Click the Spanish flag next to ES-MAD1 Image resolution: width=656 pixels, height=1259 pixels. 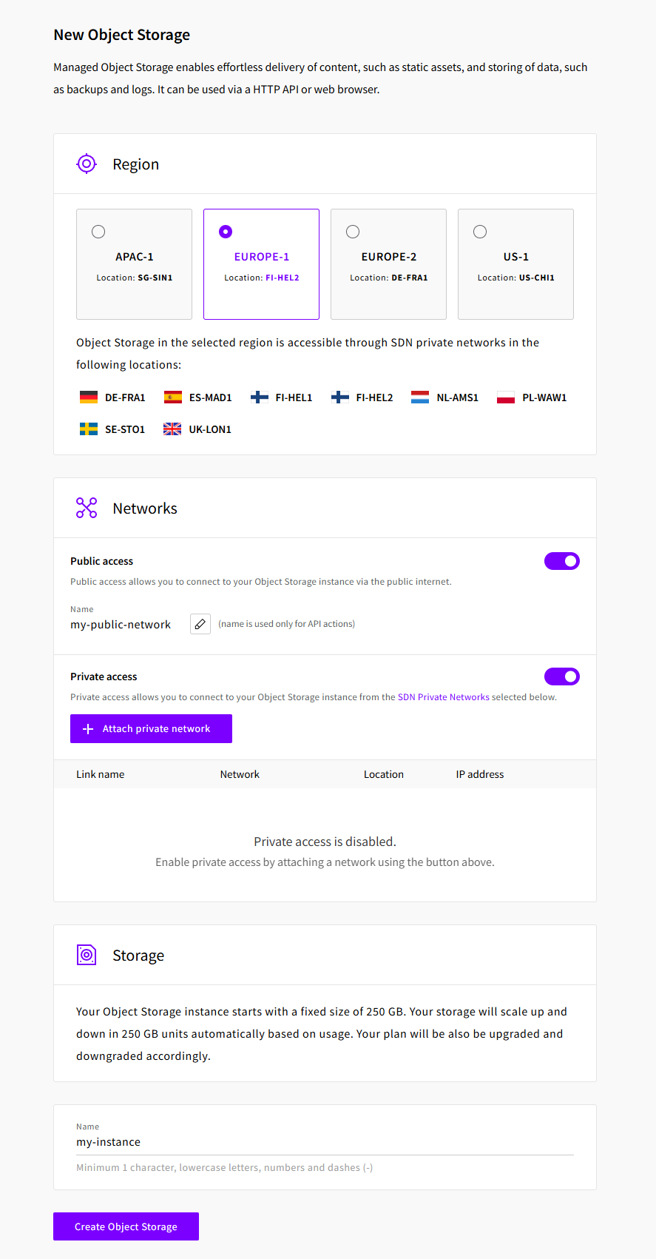172,397
